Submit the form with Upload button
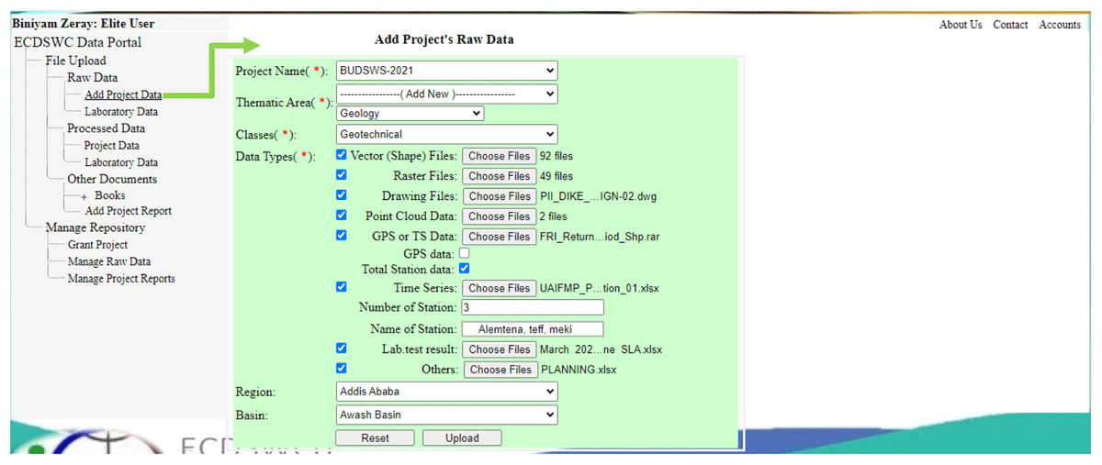The image size is (1102, 465). (462, 438)
